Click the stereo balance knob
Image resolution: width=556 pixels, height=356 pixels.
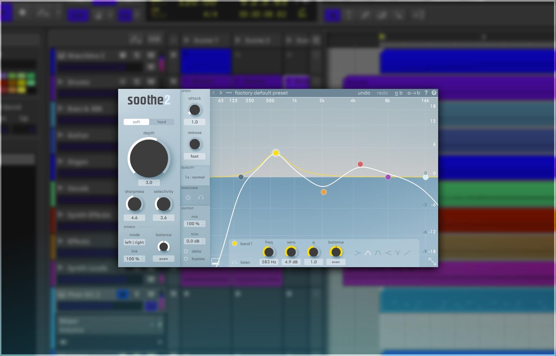(163, 247)
